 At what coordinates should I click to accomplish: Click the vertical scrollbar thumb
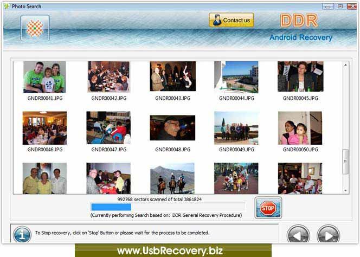(345, 162)
